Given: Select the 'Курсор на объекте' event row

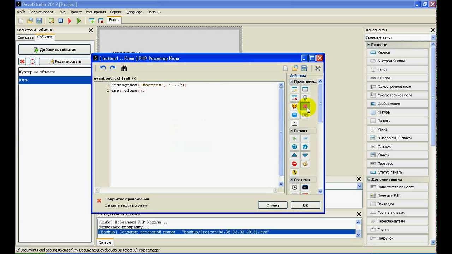Looking at the screenshot, I should [55, 72].
